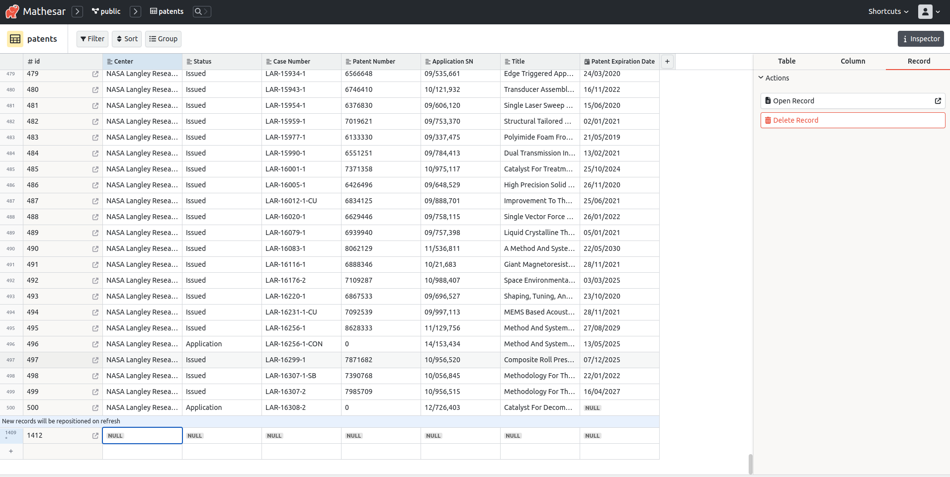Open the Shortcuts dropdown

click(887, 11)
